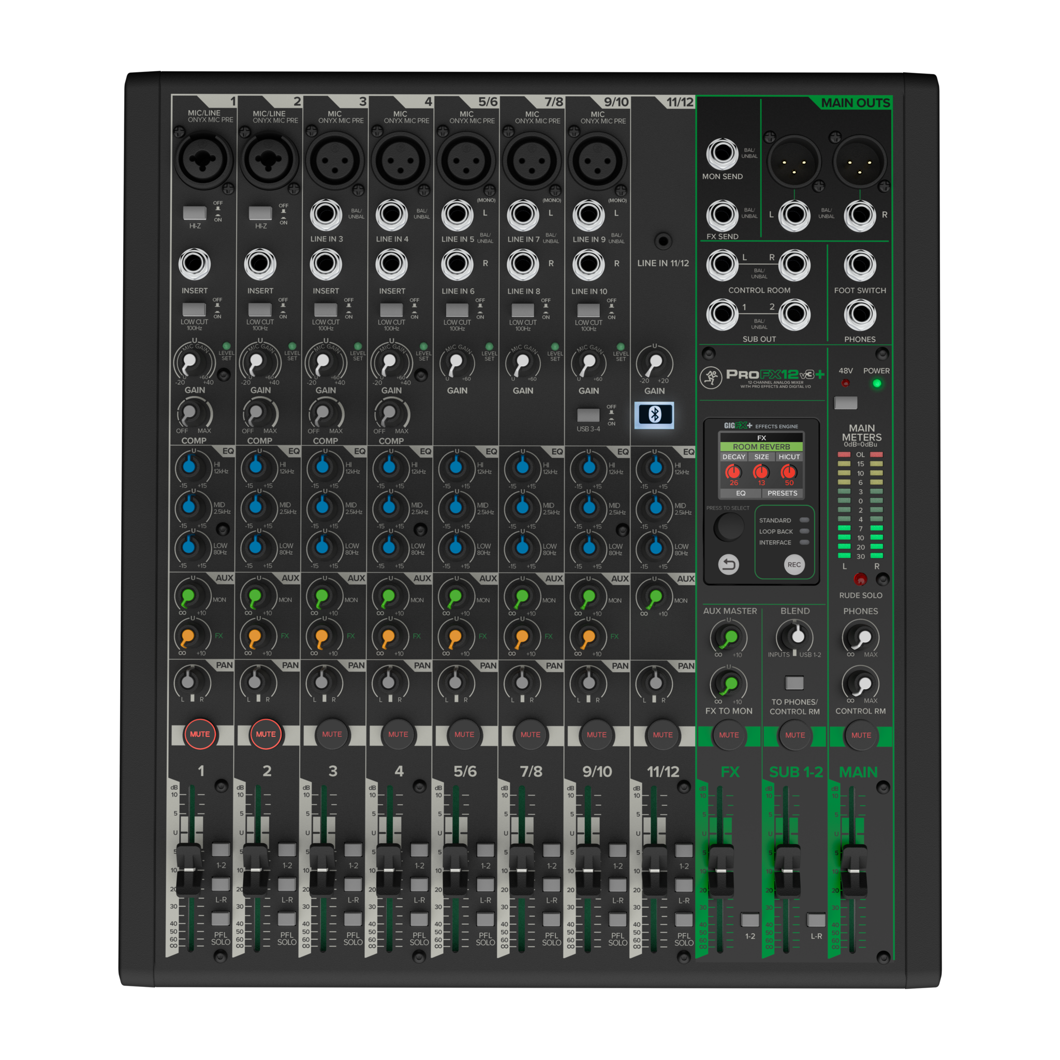
Task: Click the green POWER indicator LED
Action: pyautogui.click(x=877, y=384)
